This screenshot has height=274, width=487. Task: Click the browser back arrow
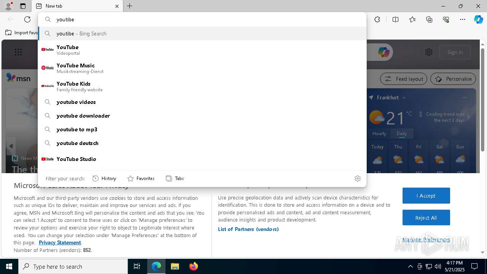coord(11,19)
